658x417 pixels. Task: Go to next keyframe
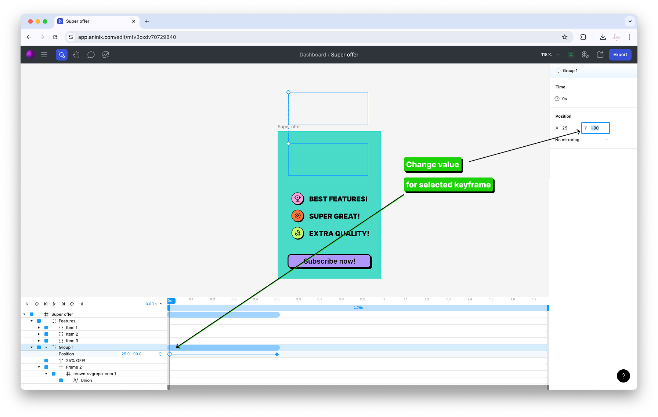pyautogui.click(x=72, y=304)
